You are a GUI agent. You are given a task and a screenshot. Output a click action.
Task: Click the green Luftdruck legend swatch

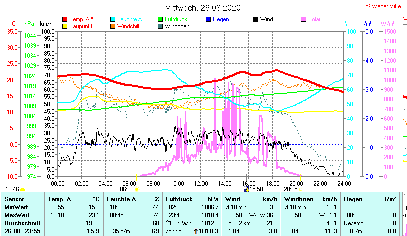tap(160, 19)
